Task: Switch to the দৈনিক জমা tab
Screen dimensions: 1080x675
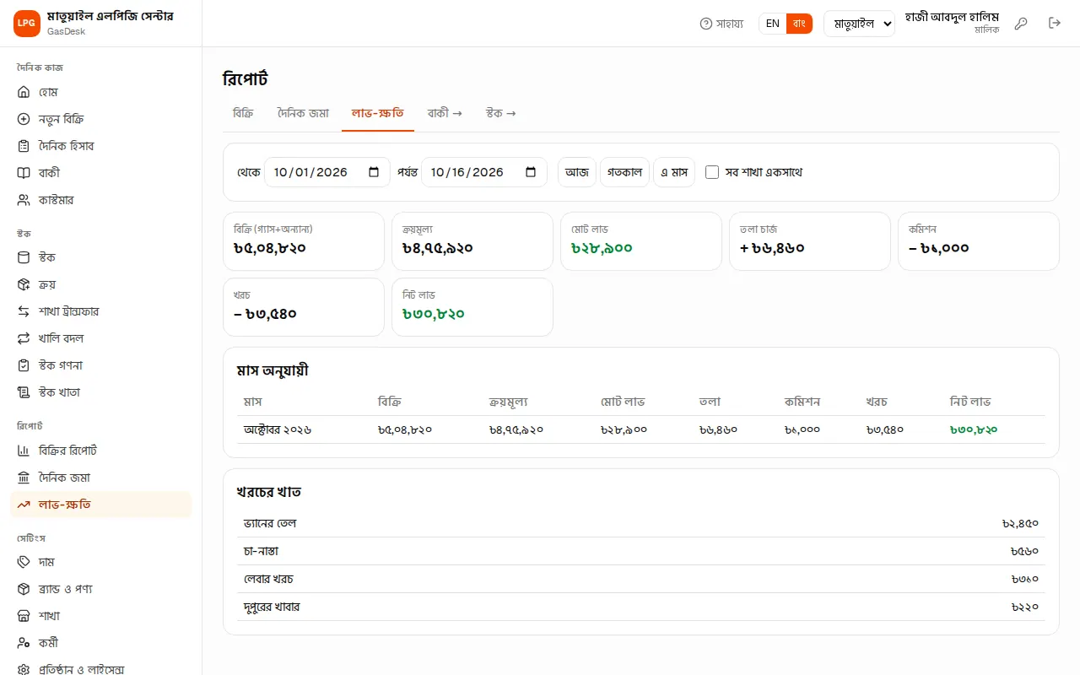Action: (303, 113)
